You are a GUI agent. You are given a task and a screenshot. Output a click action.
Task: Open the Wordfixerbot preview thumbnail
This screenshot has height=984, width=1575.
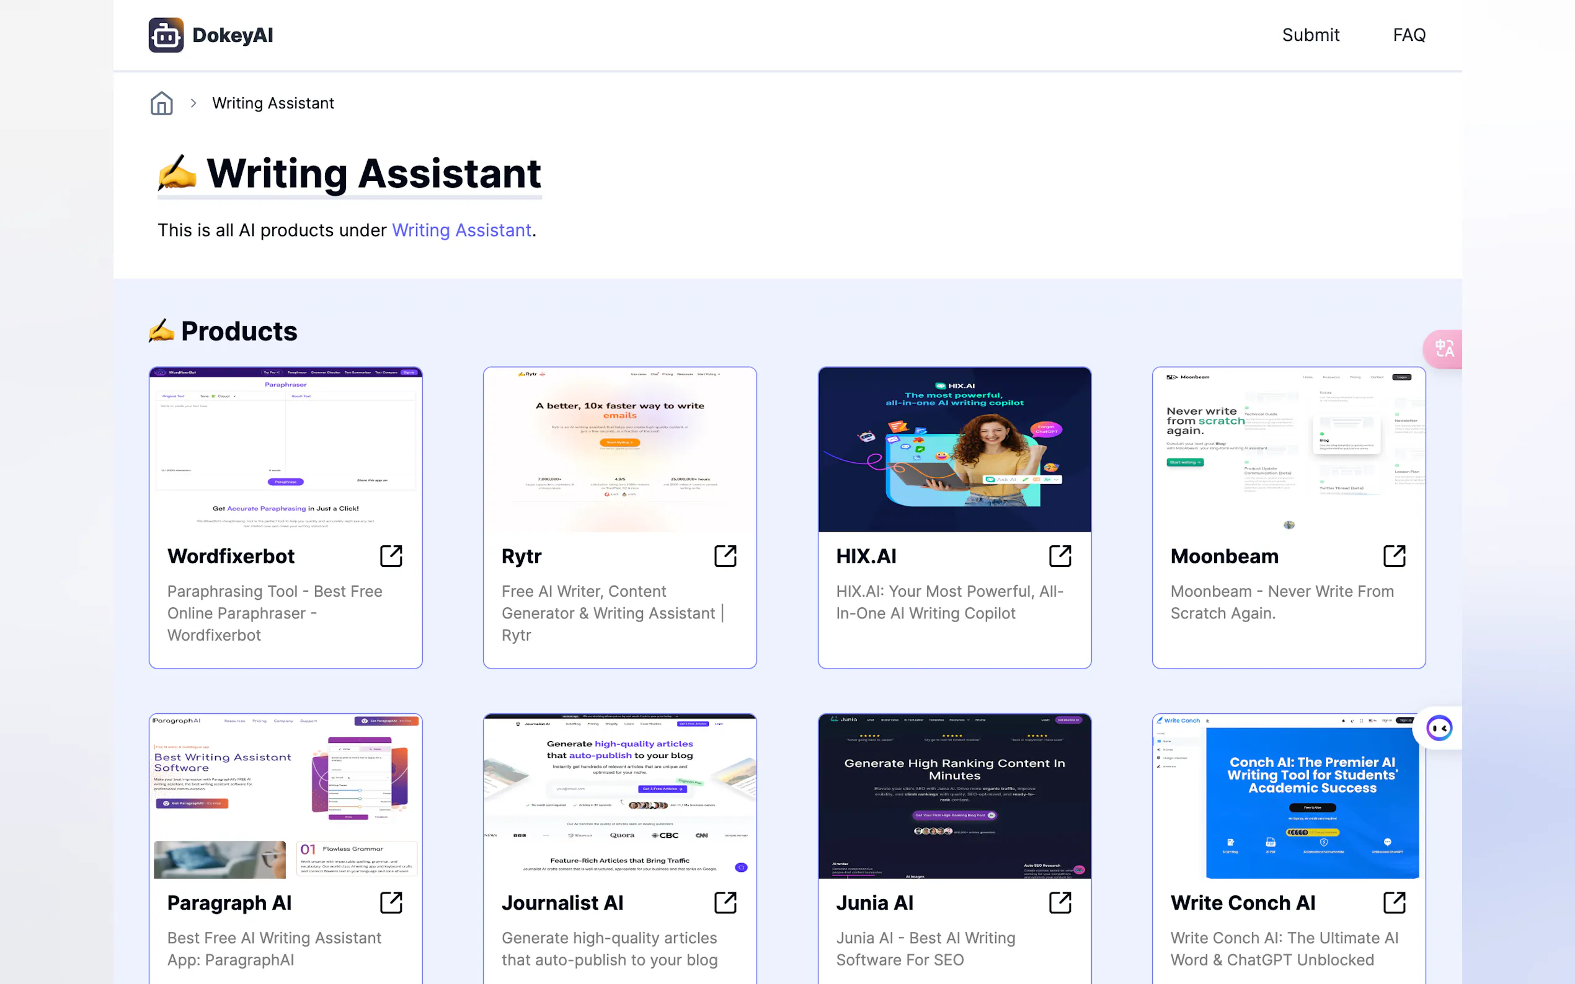tap(285, 450)
